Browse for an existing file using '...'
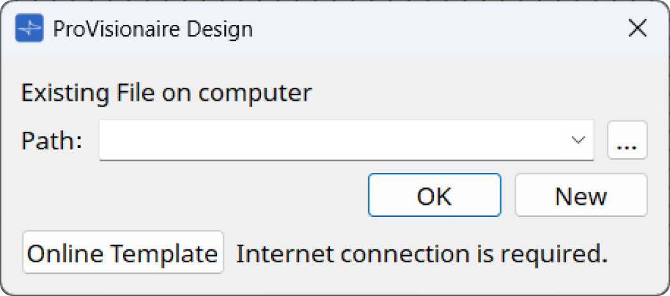 tap(627, 140)
